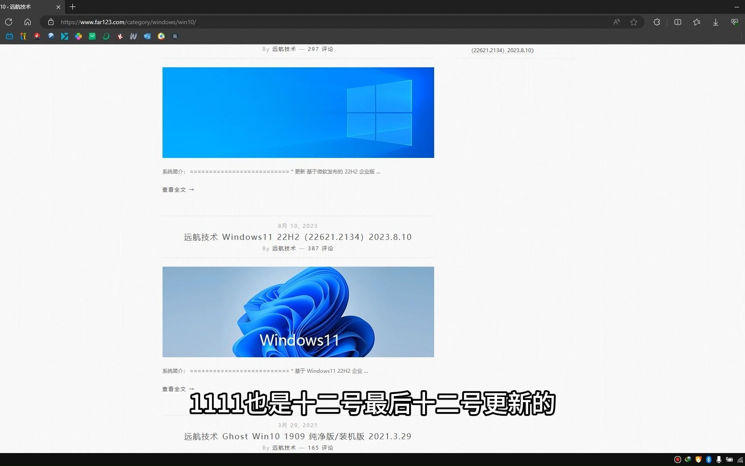Viewport: 745px width, 466px height.
Task: Open the red K bookmark
Action: 120,36
